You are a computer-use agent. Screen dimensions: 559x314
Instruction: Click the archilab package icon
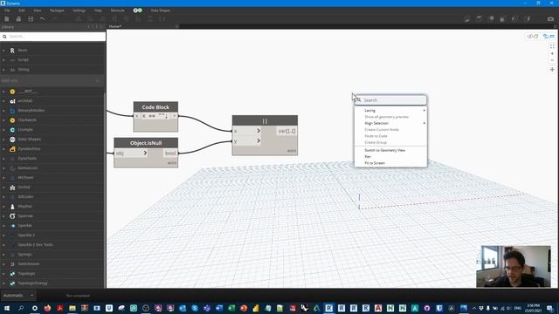pos(12,101)
